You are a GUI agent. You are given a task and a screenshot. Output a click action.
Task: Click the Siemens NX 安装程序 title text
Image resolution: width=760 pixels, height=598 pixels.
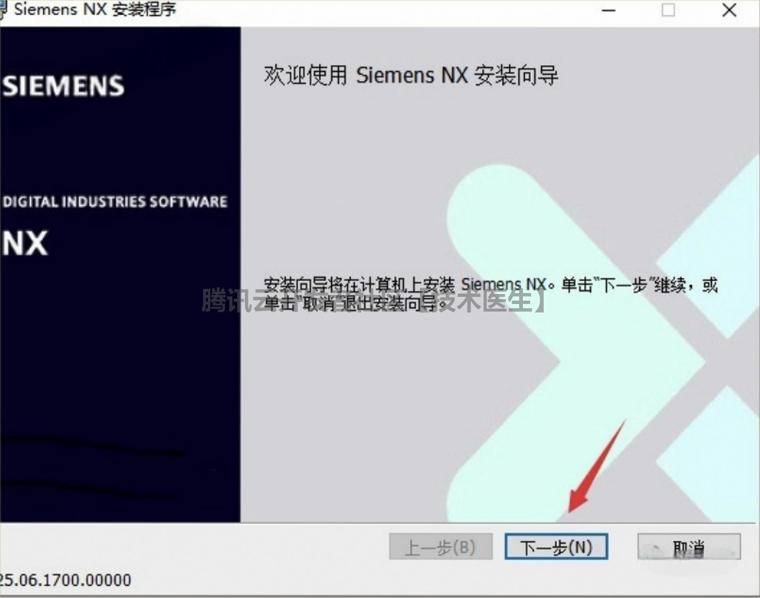[94, 9]
